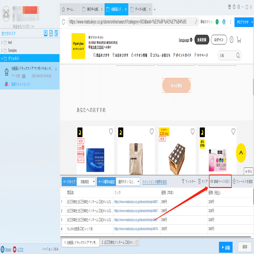Image resolution: width=254 pixels, height=254 pixels.
Task: Click the 会員登録 button
Action: pyautogui.click(x=202, y=40)
